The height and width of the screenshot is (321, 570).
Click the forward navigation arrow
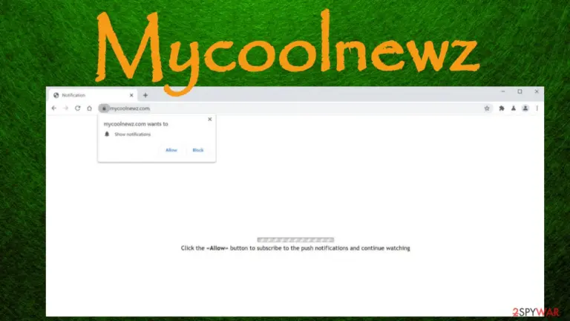(65, 108)
